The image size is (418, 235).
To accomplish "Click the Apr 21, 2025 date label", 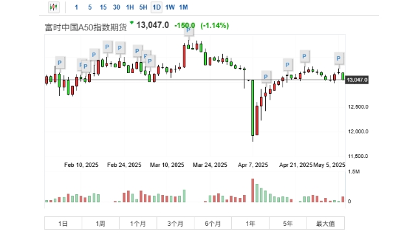I will pos(296,165).
